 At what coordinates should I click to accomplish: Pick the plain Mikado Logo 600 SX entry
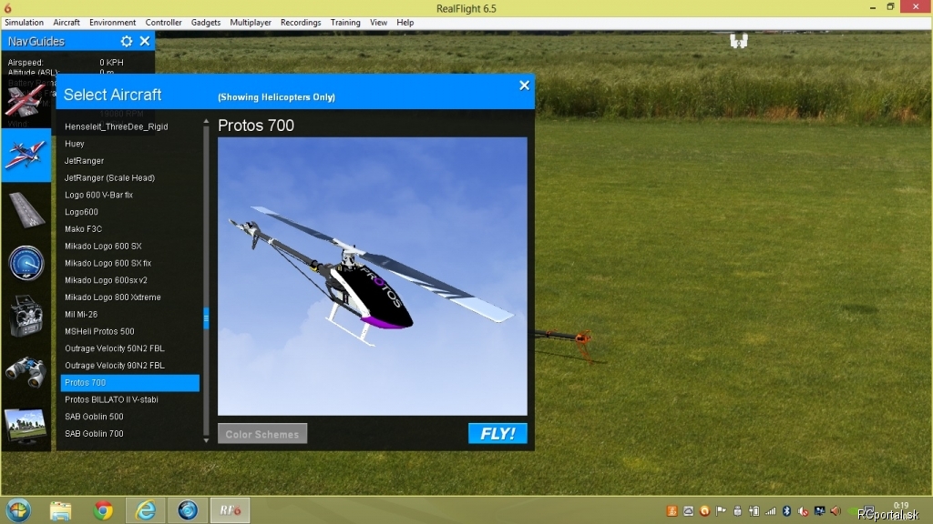tap(129, 246)
